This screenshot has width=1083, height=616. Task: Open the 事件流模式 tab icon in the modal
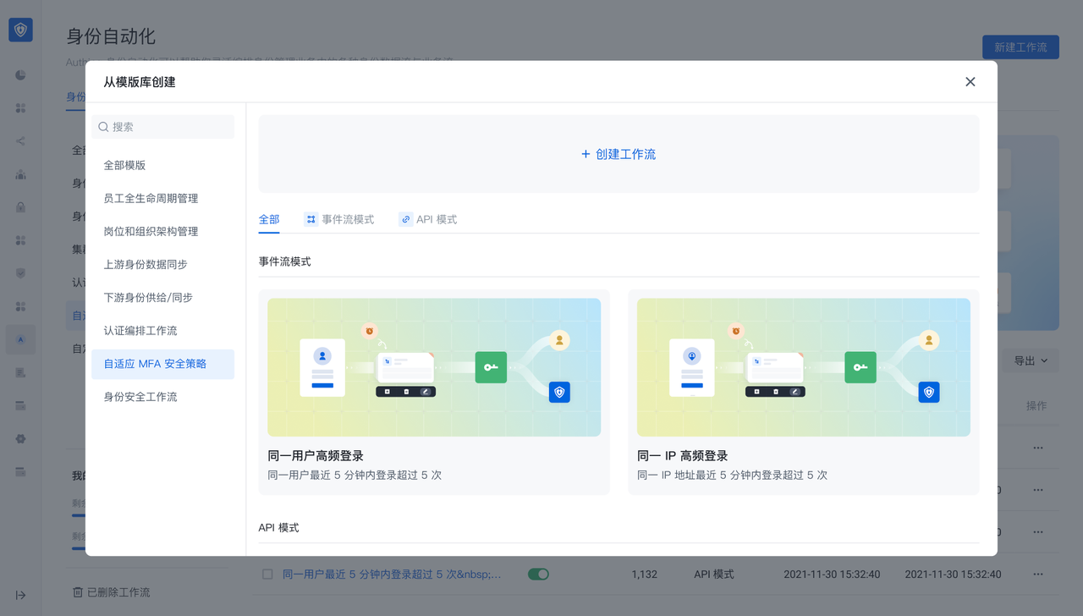point(312,218)
